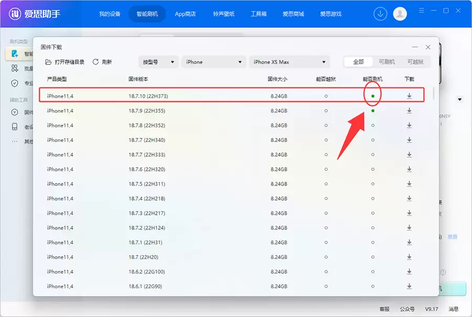
Task: Select the 可越狱 firmware filter
Action: pos(415,62)
